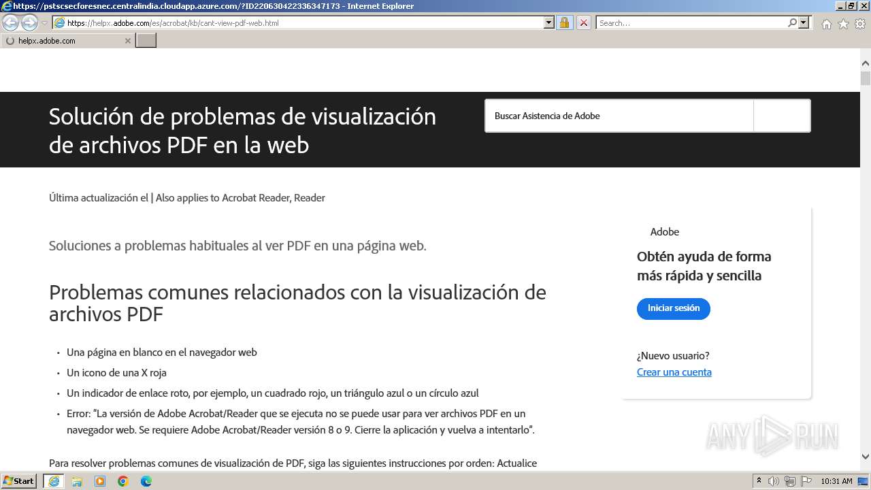871x490 pixels.
Task: Click the bullet Una página en blanco
Action: [x=162, y=353]
